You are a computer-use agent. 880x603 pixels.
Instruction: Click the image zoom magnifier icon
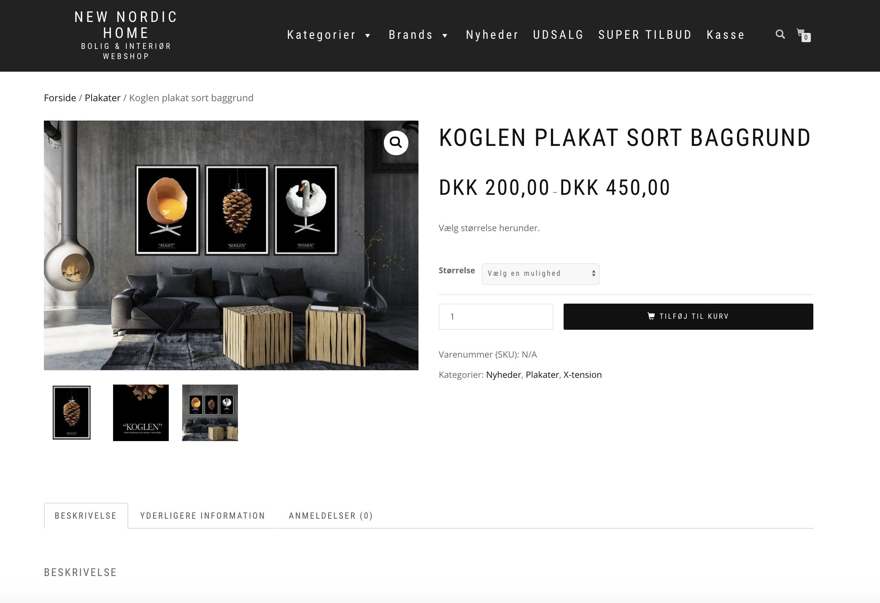pos(396,143)
